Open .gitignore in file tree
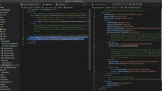The image size is (162, 91). [3, 77]
